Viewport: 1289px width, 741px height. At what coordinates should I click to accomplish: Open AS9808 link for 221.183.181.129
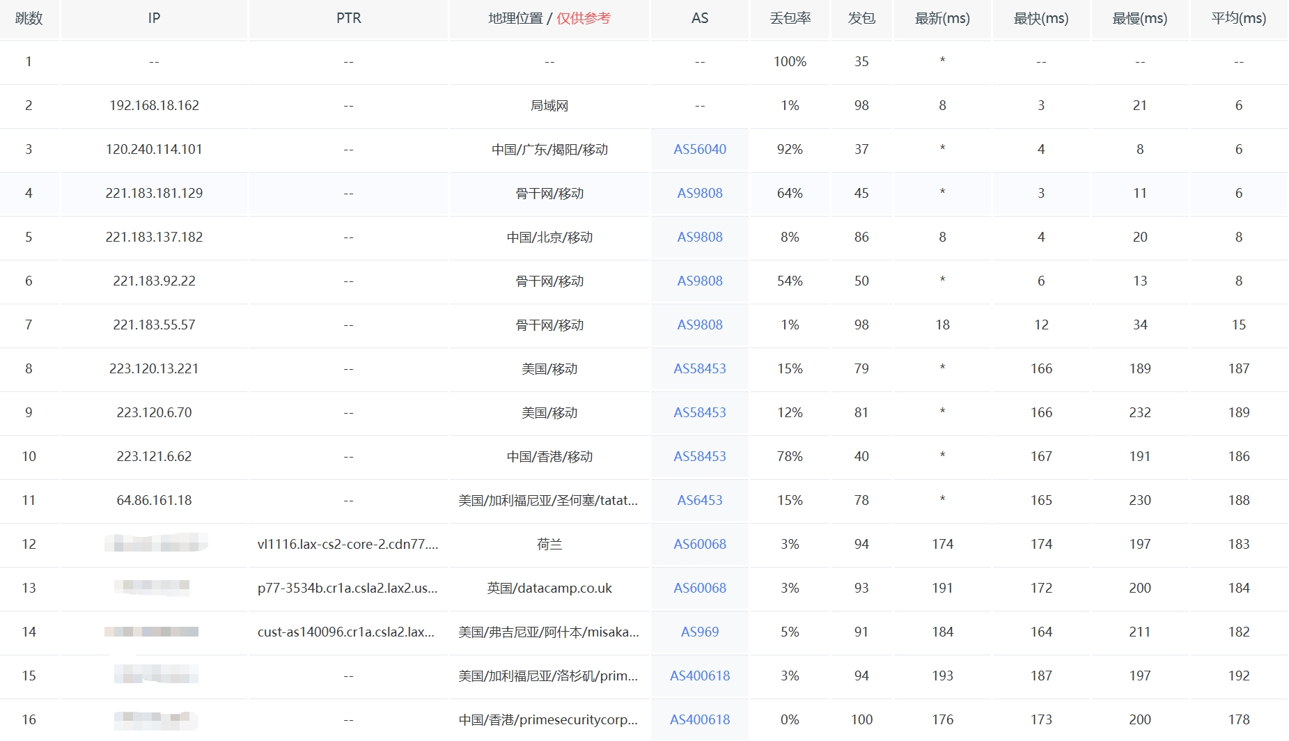tap(699, 193)
